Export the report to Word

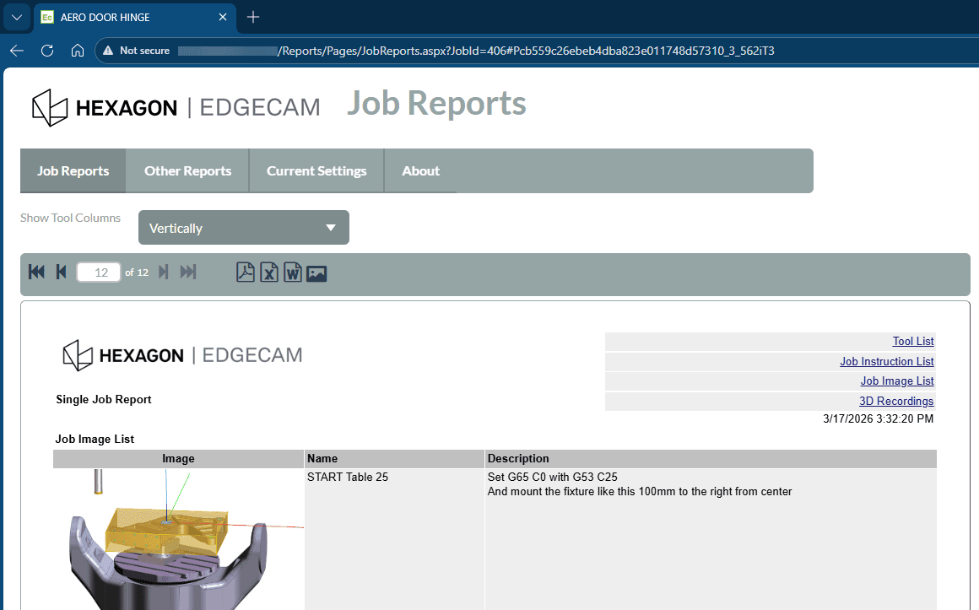293,273
